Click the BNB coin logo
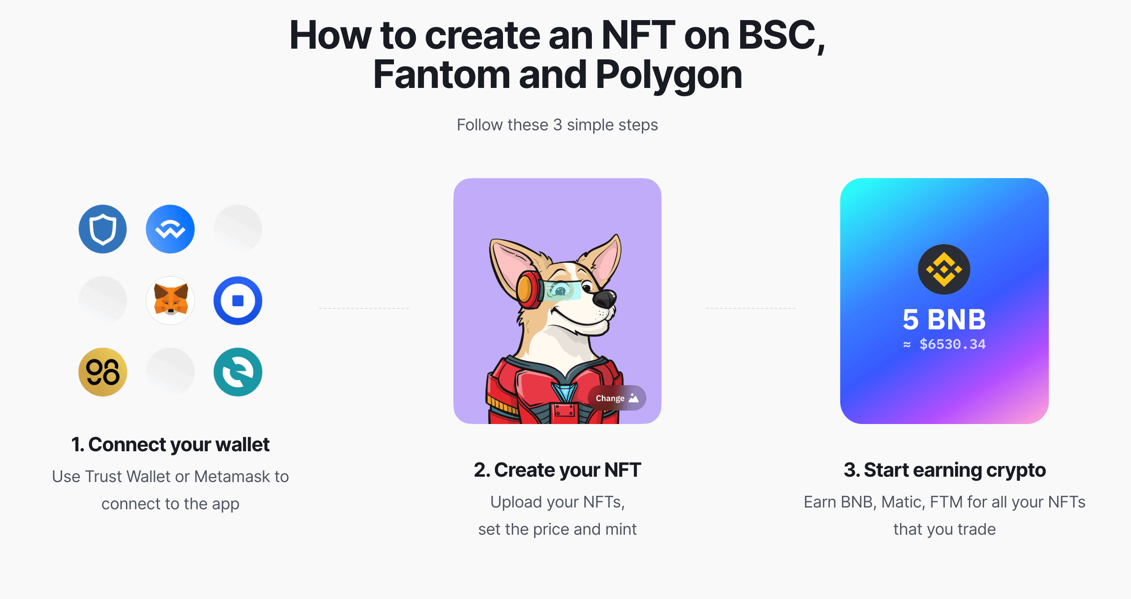The image size is (1131, 599). (x=944, y=269)
